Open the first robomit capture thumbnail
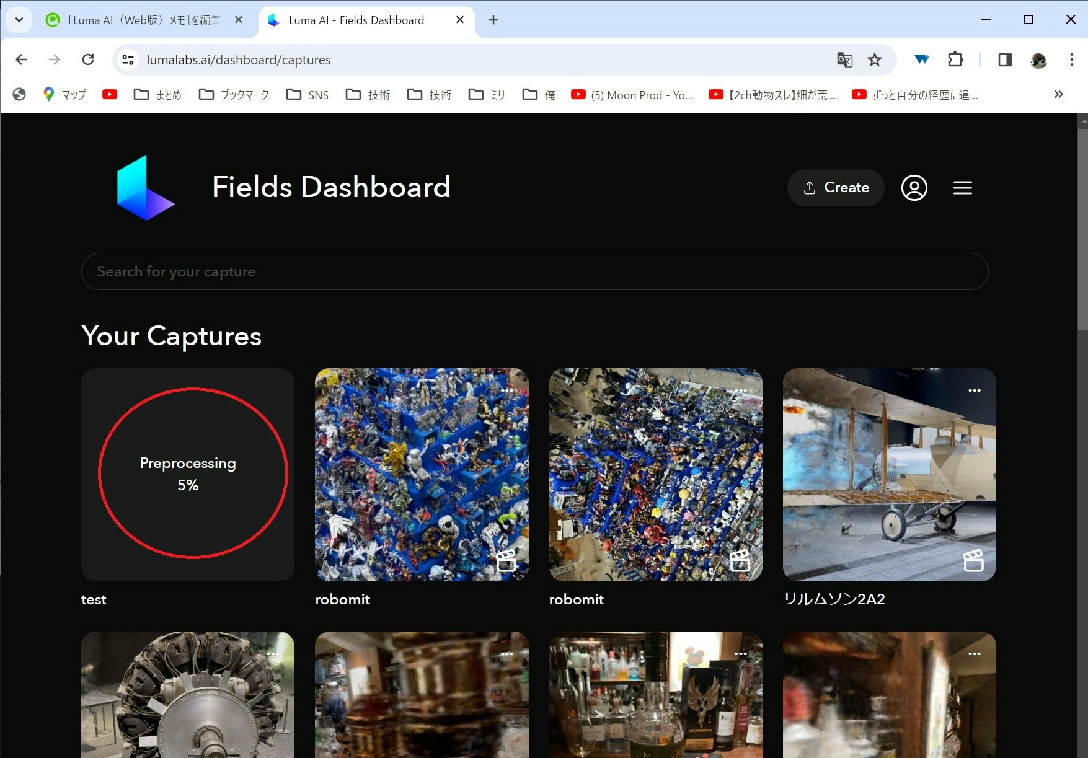Image resolution: width=1088 pixels, height=758 pixels. [x=422, y=475]
